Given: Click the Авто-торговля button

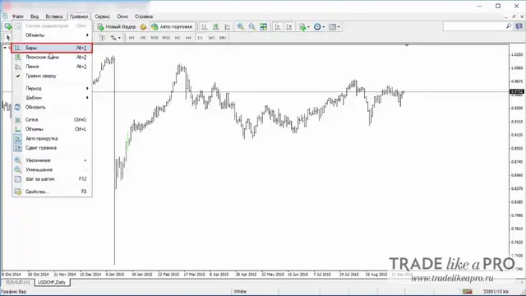Looking at the screenshot, I should pyautogui.click(x=172, y=27).
